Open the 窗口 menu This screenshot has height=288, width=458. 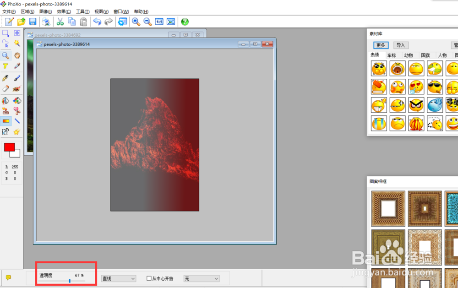click(121, 12)
